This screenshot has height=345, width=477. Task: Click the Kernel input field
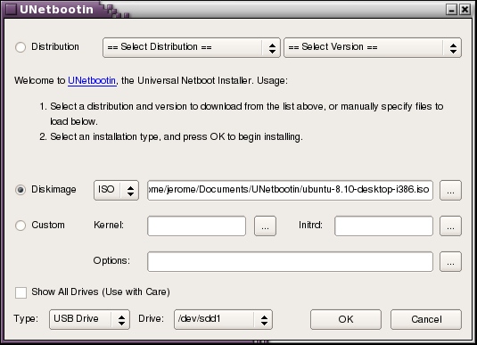coord(196,226)
